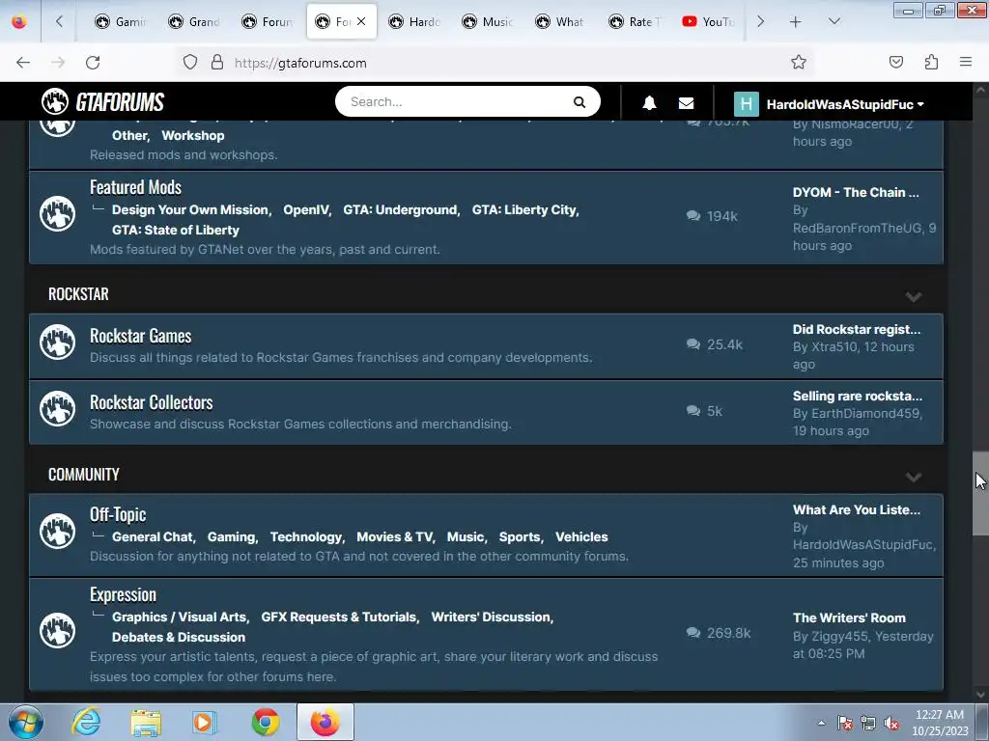Click the Rockstar Games forum icon
Image resolution: width=989 pixels, height=741 pixels.
[57, 343]
